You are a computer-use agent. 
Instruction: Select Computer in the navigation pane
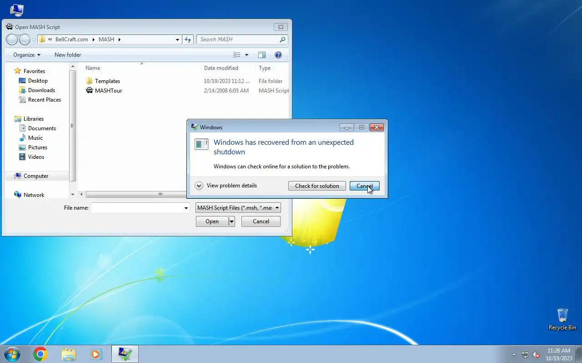[x=36, y=176]
